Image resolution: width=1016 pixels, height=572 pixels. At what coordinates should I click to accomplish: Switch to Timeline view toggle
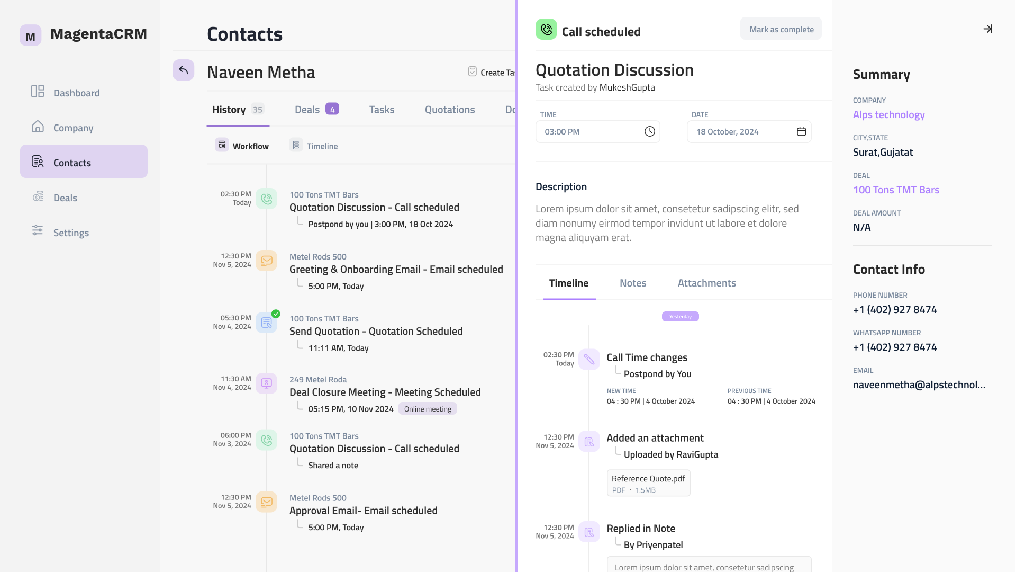pyautogui.click(x=314, y=146)
